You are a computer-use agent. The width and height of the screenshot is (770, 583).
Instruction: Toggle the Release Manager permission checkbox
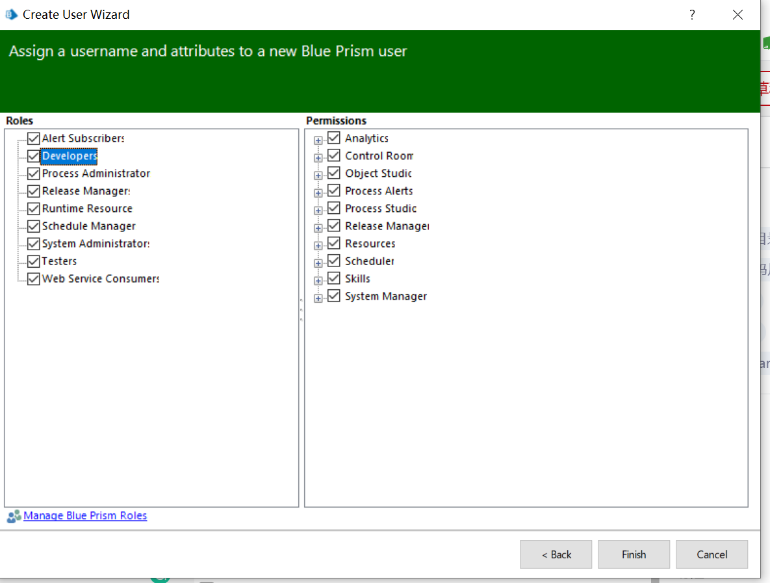click(334, 226)
